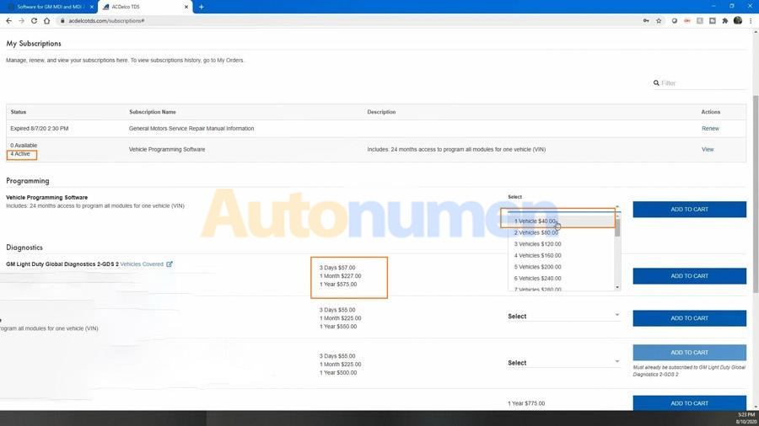The height and width of the screenshot is (426, 759).
Task: Choose 2 Vehicles $80.00 option
Action: 562,233
